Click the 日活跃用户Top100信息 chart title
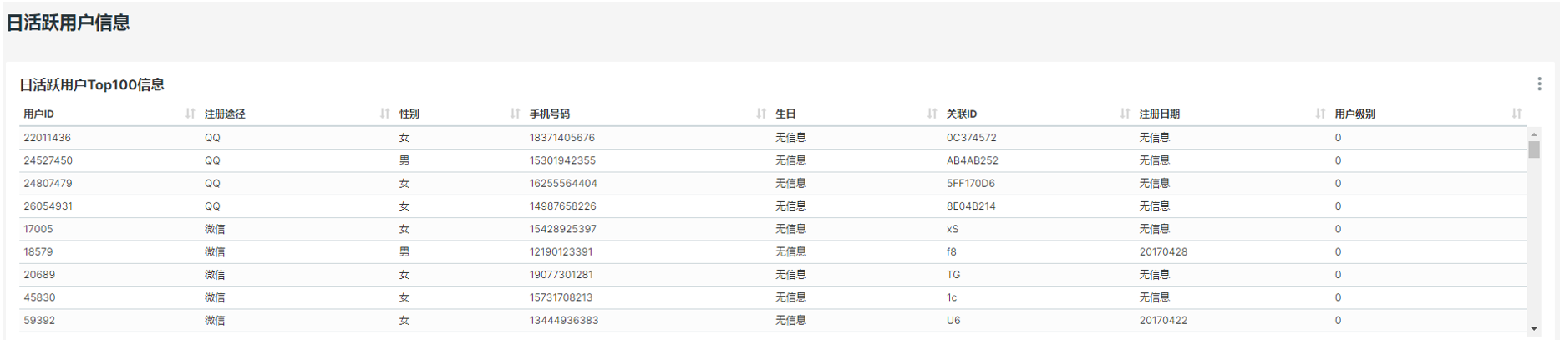 [92, 84]
